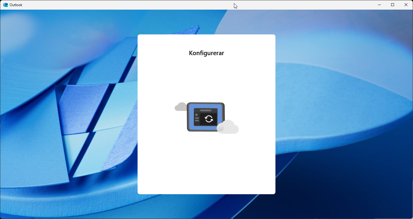
Task: Click the gray title strip inside the tablet illustration
Action: [x=206, y=110]
